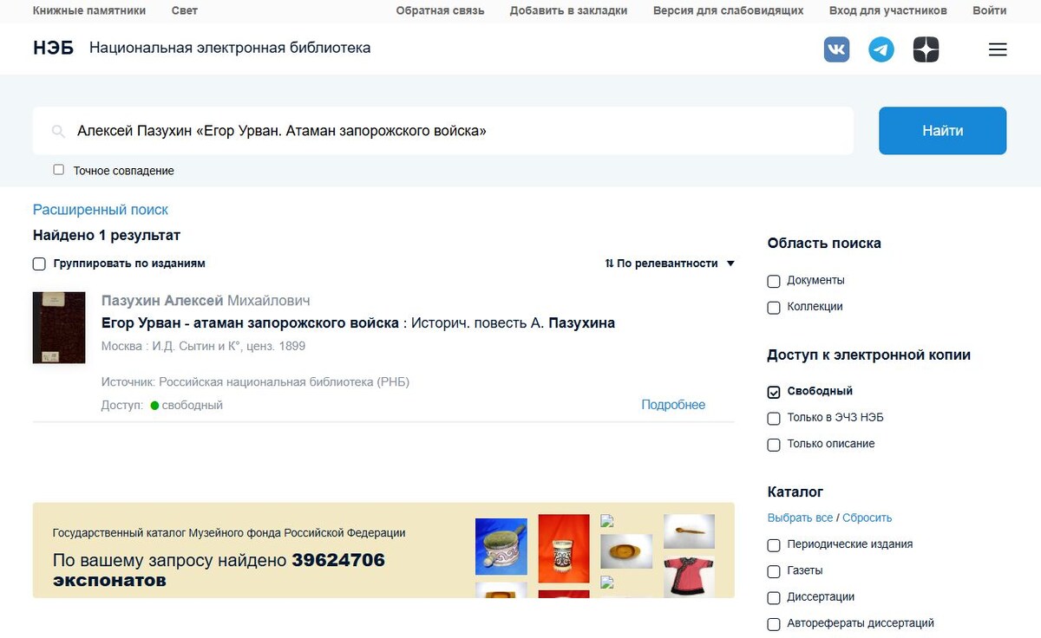Open Книжные памятники in top bar

point(89,10)
